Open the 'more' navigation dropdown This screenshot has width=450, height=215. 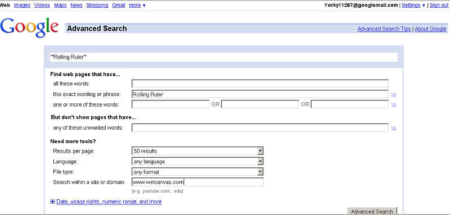[137, 5]
